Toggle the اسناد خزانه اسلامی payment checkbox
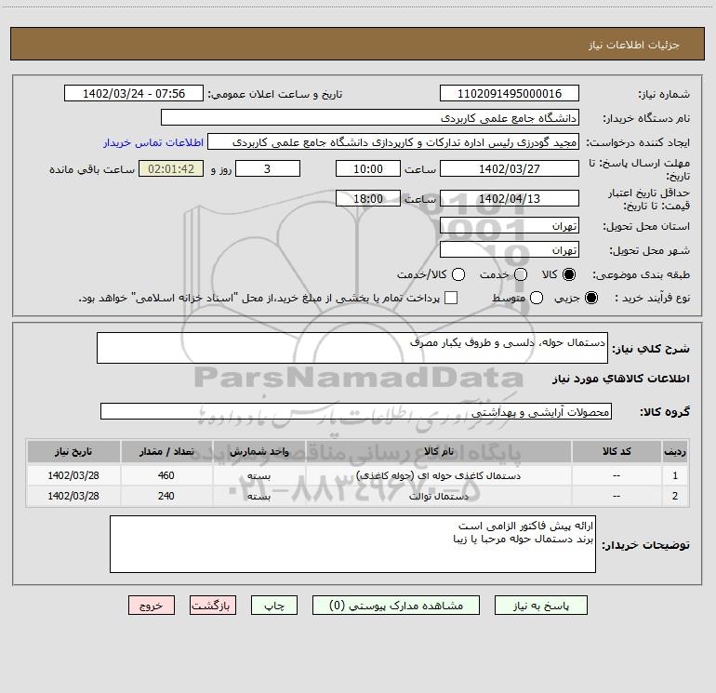Viewport: 716px width, 693px height. (x=451, y=298)
